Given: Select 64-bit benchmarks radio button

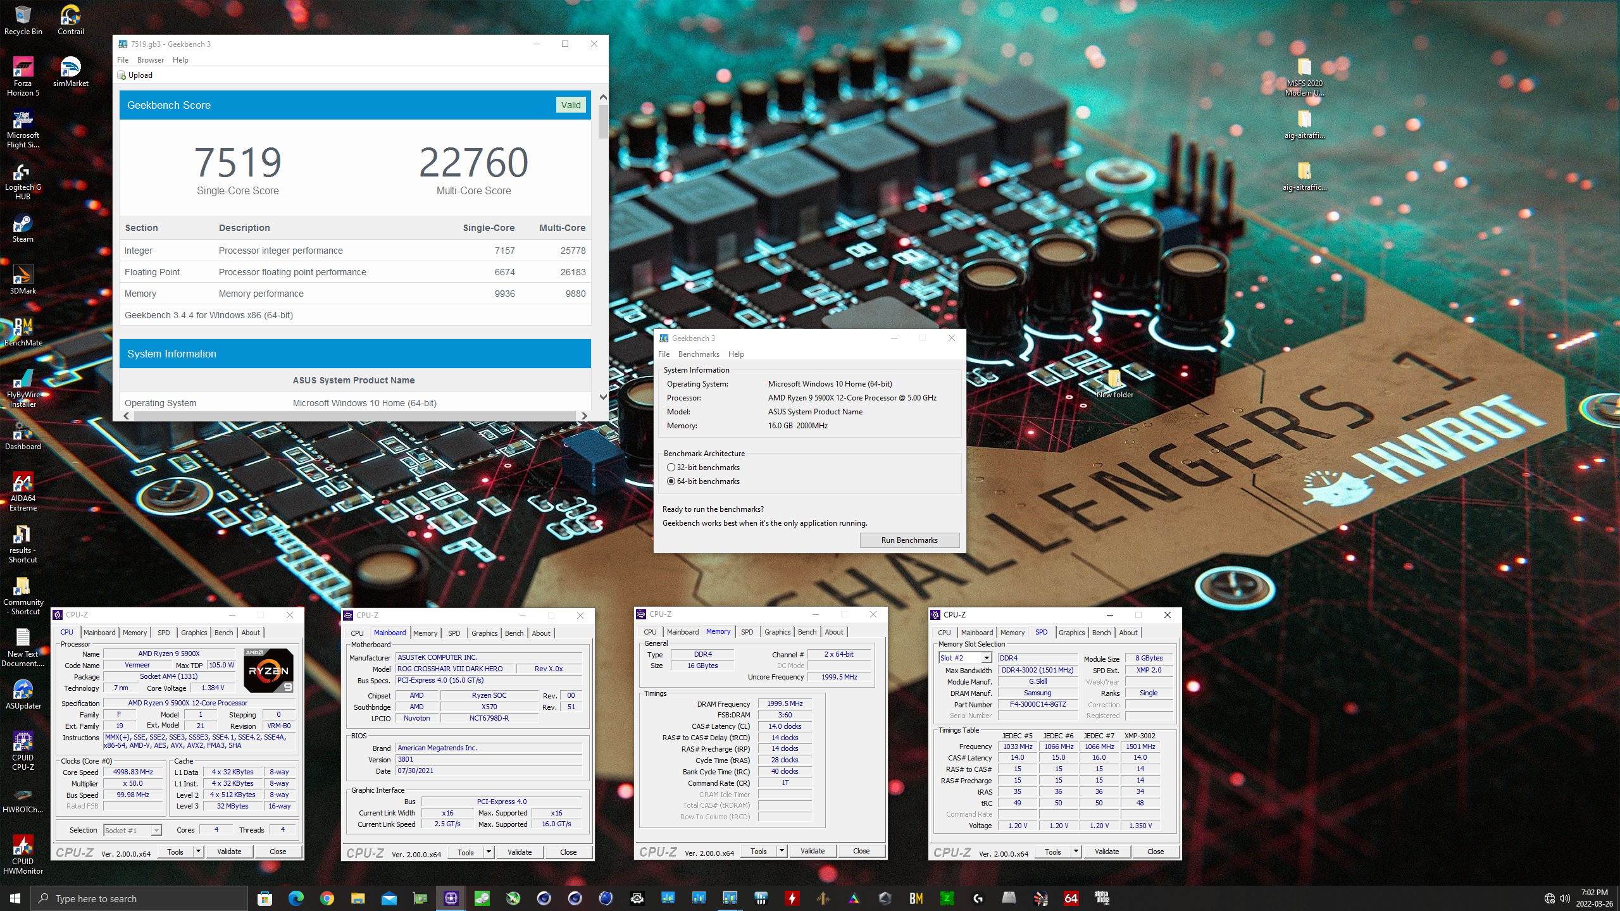Looking at the screenshot, I should click(x=671, y=481).
